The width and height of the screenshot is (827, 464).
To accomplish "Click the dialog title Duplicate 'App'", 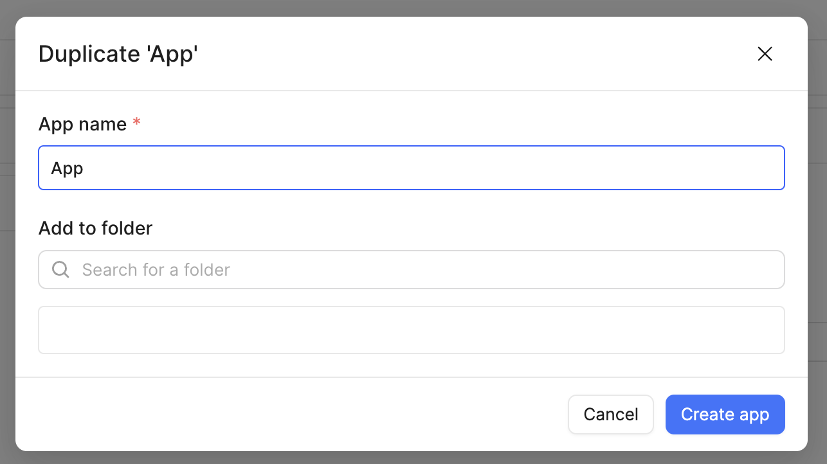I will pos(118,54).
